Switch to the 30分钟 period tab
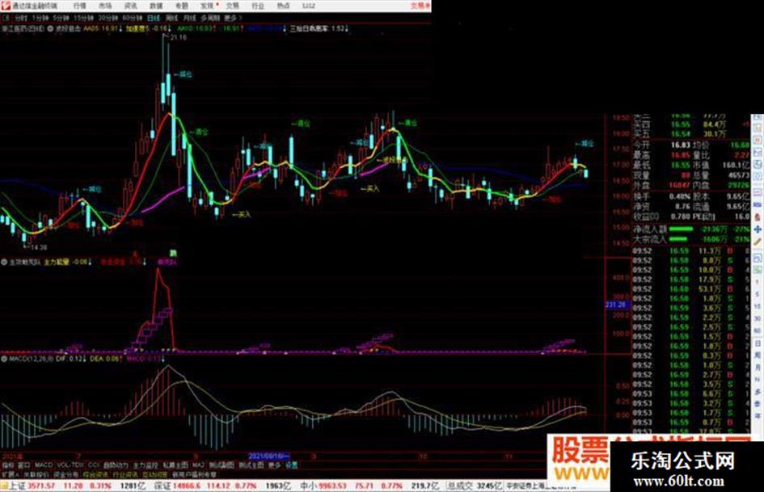The height and width of the screenshot is (492, 764). [108, 18]
